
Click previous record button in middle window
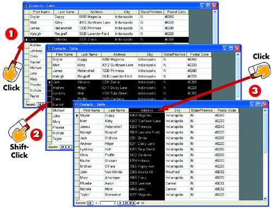click(69, 147)
